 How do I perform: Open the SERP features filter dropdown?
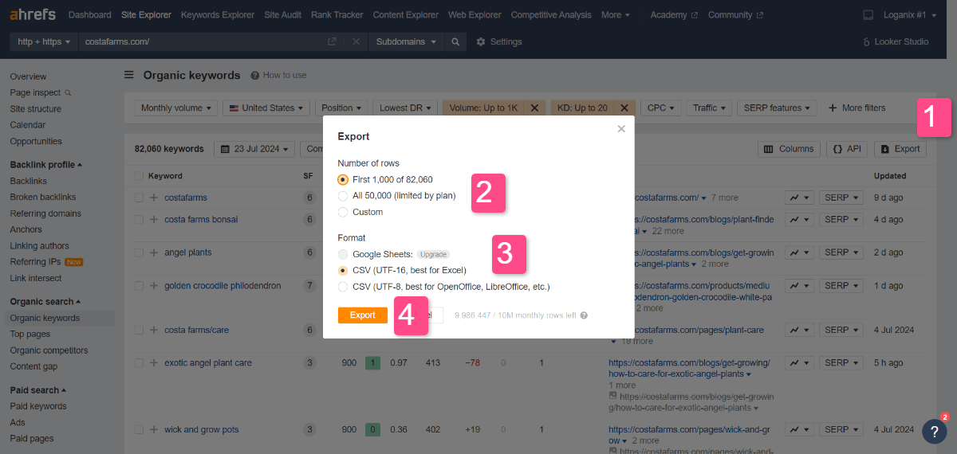778,108
